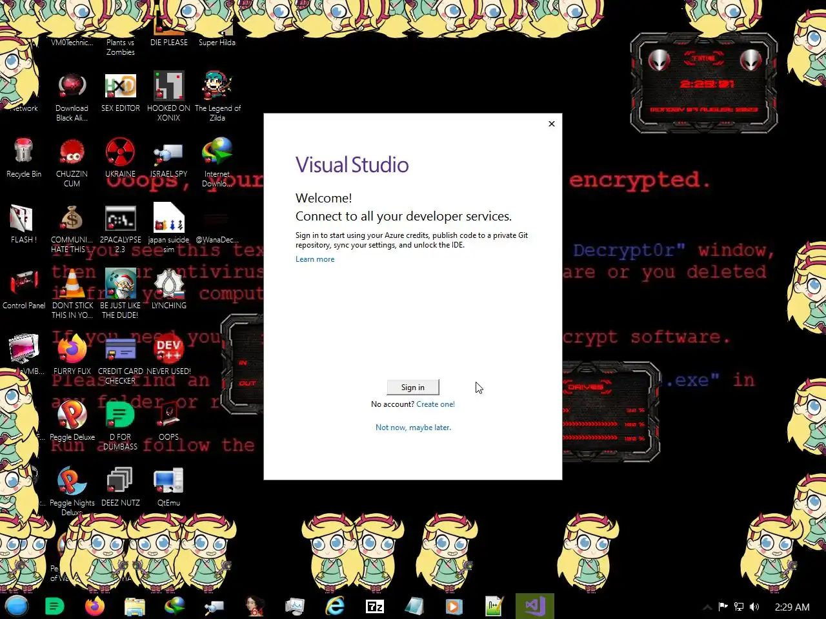Click the volume speaker tray icon
The height and width of the screenshot is (619, 826).
(x=754, y=607)
